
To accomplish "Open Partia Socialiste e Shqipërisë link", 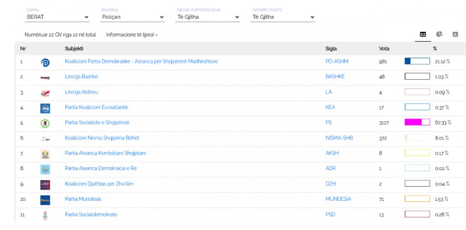I will (97, 122).
